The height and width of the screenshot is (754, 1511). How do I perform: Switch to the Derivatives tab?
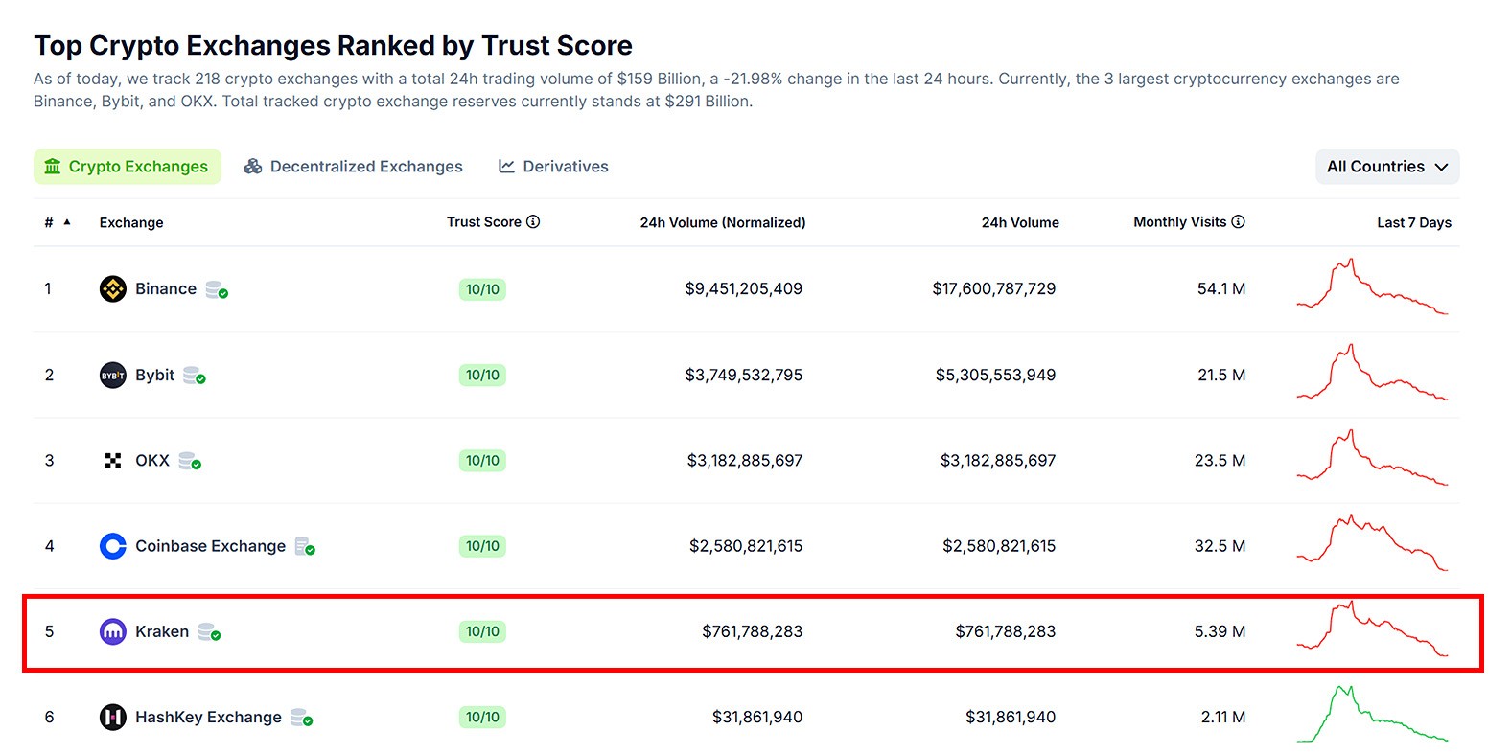553,167
